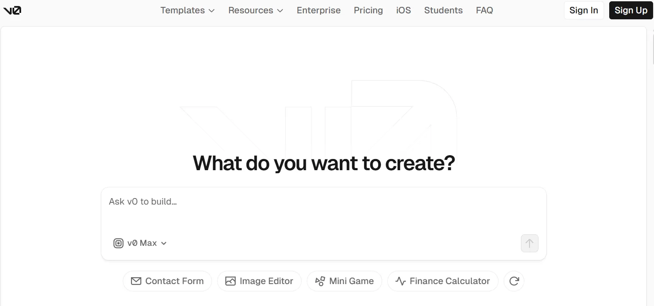
Task: Click the pulse icon for Finance Calculator
Action: pyautogui.click(x=401, y=281)
